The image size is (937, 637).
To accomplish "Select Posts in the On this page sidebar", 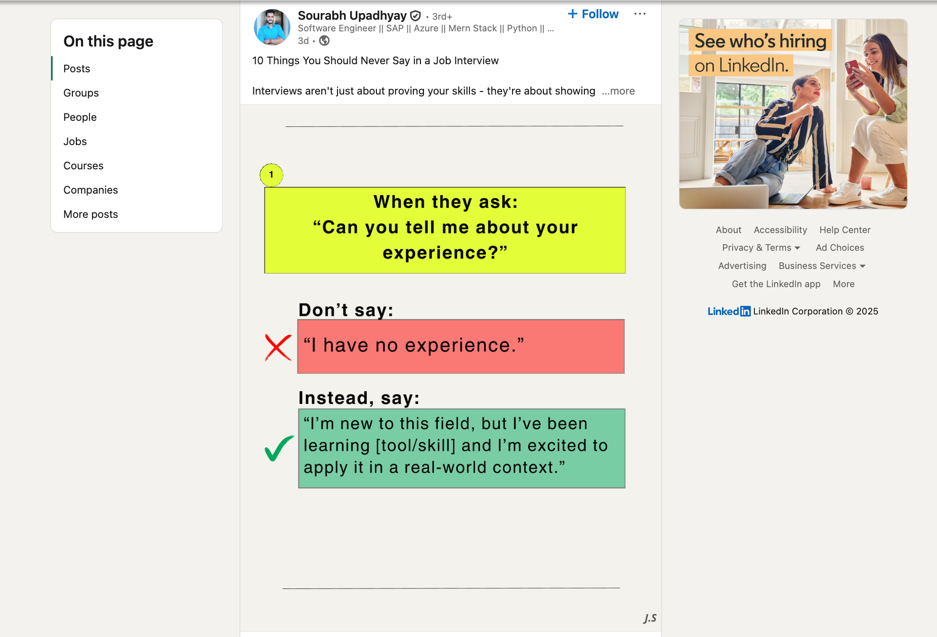I will (76, 68).
